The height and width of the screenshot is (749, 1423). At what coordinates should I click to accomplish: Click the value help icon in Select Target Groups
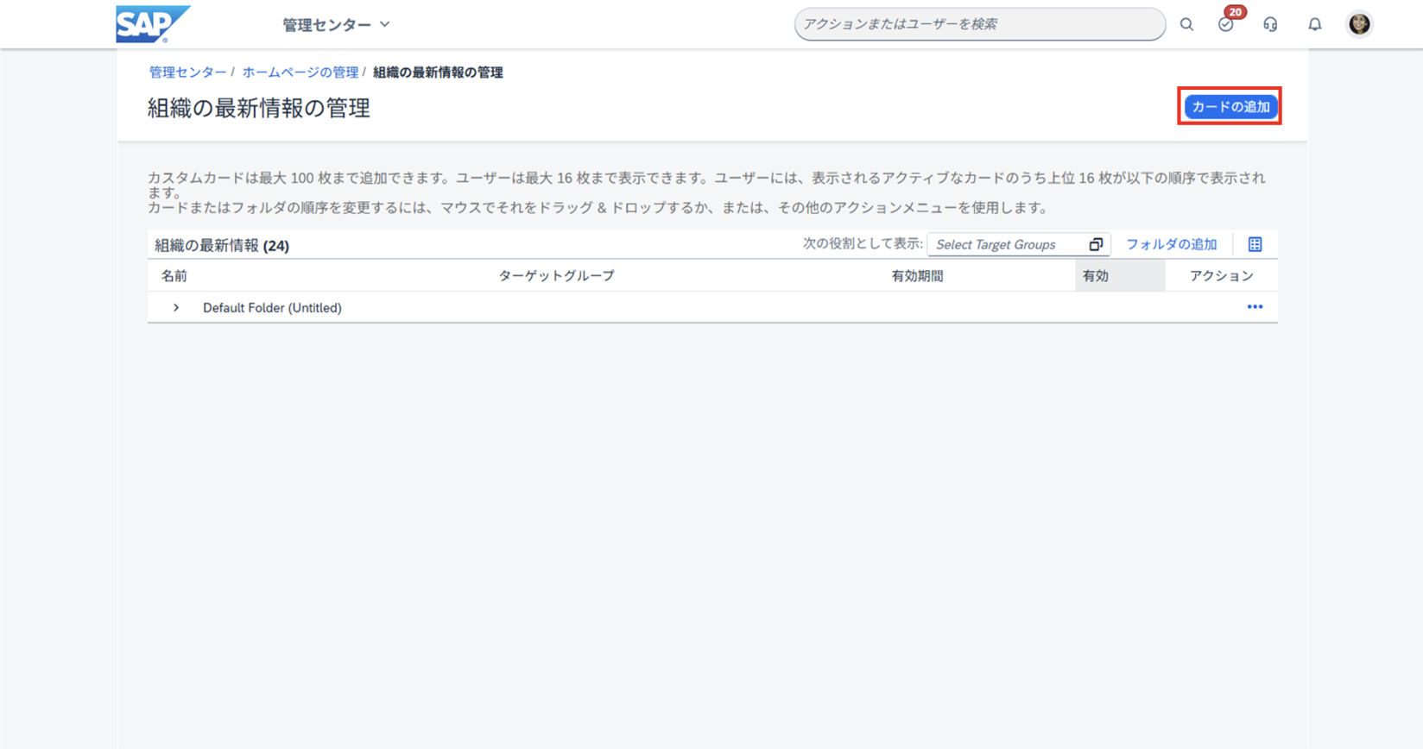1096,245
